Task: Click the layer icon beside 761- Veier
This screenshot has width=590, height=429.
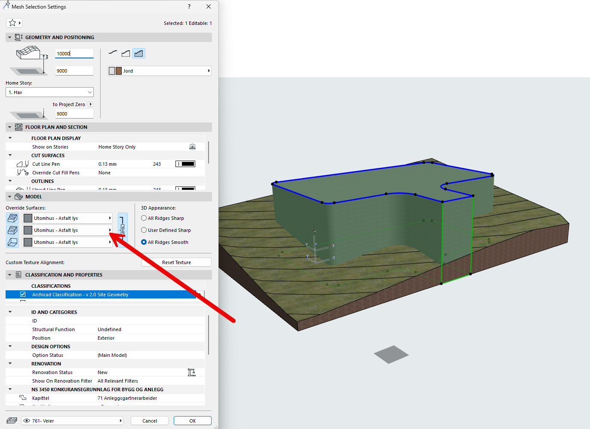Action: click(12, 420)
